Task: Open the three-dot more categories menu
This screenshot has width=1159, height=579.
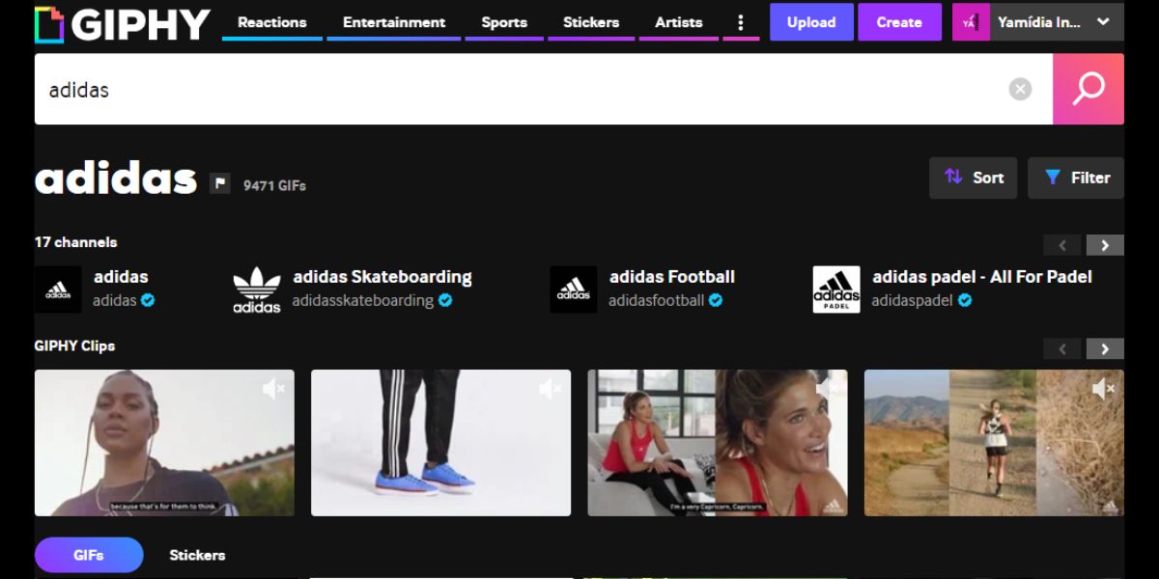Action: coord(741,22)
